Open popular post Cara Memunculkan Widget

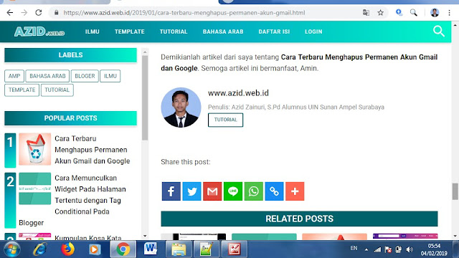(x=90, y=195)
